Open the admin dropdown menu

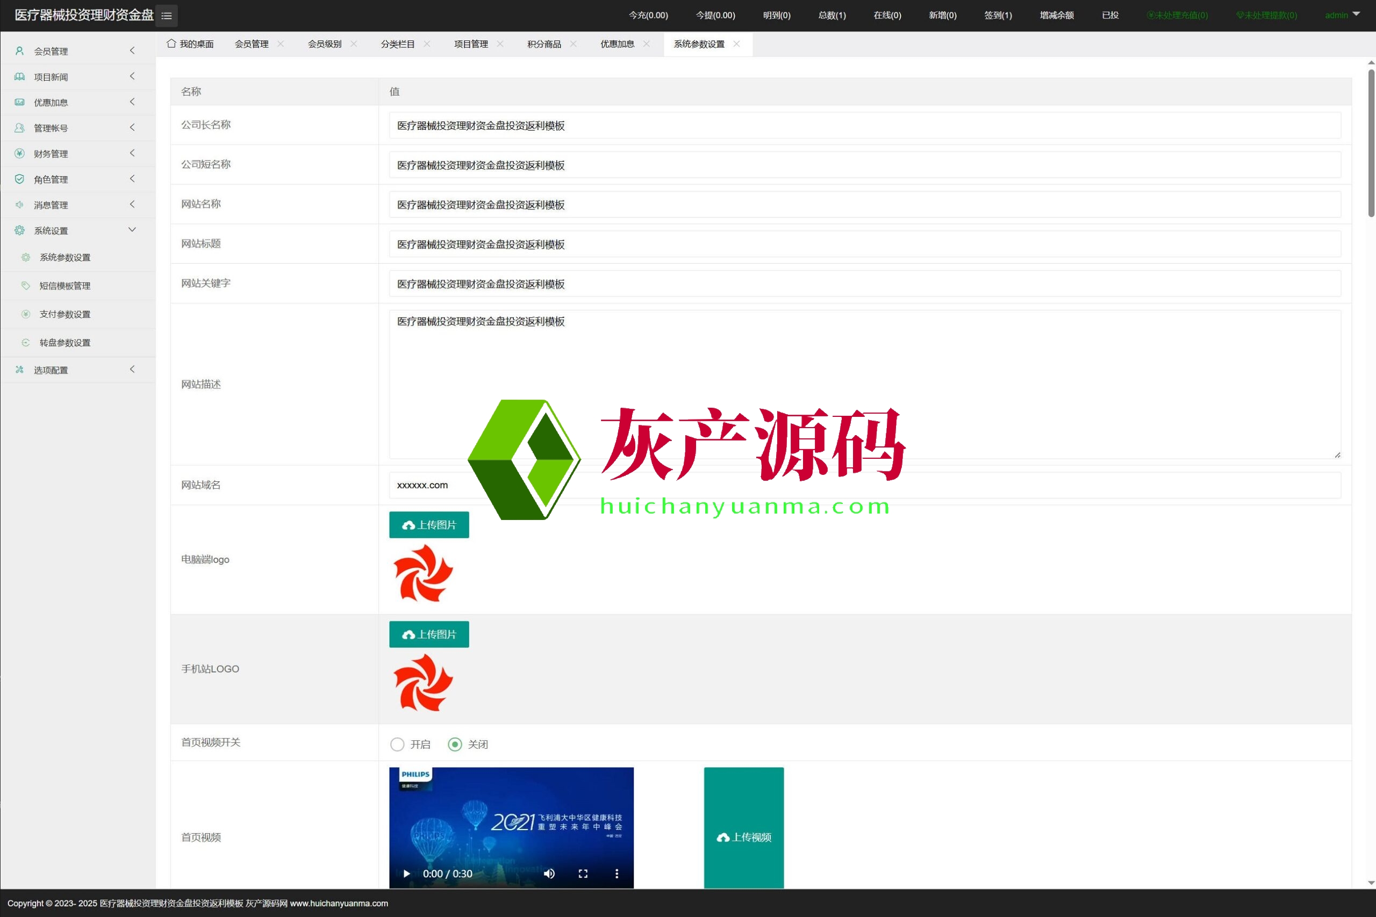[x=1342, y=15]
